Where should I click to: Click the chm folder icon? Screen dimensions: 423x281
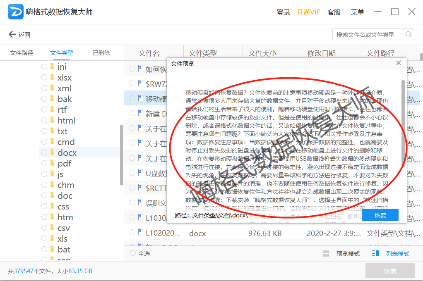[52, 185]
